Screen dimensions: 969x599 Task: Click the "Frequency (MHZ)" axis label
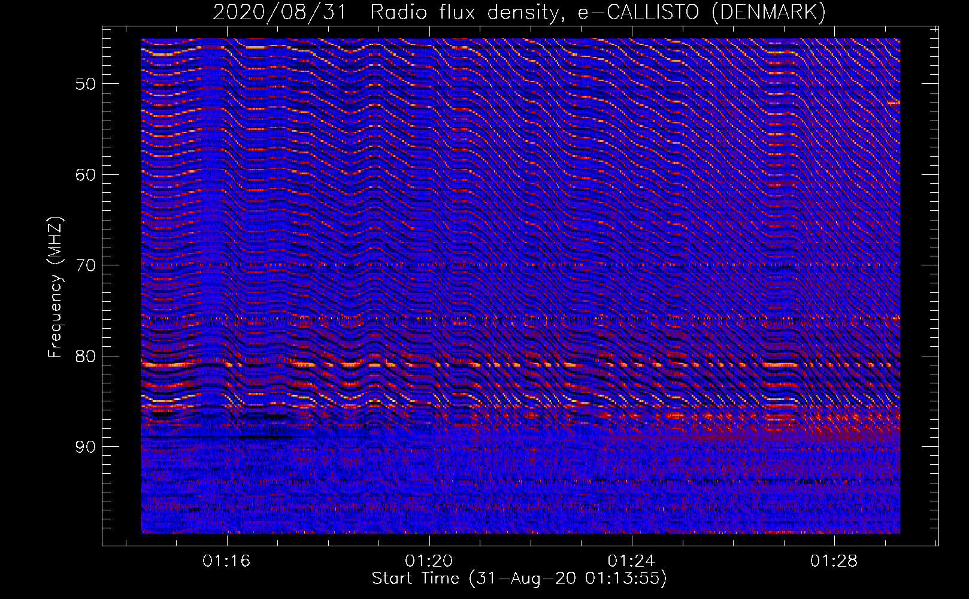[x=55, y=288]
